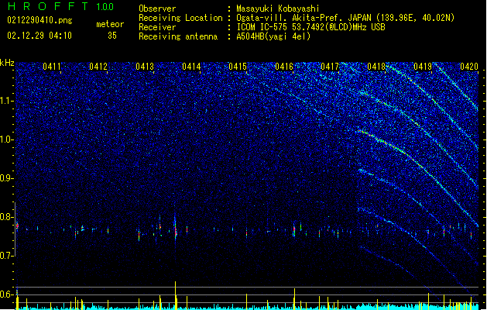Click the Receiver label
The image size is (487, 310).
tap(157, 27)
